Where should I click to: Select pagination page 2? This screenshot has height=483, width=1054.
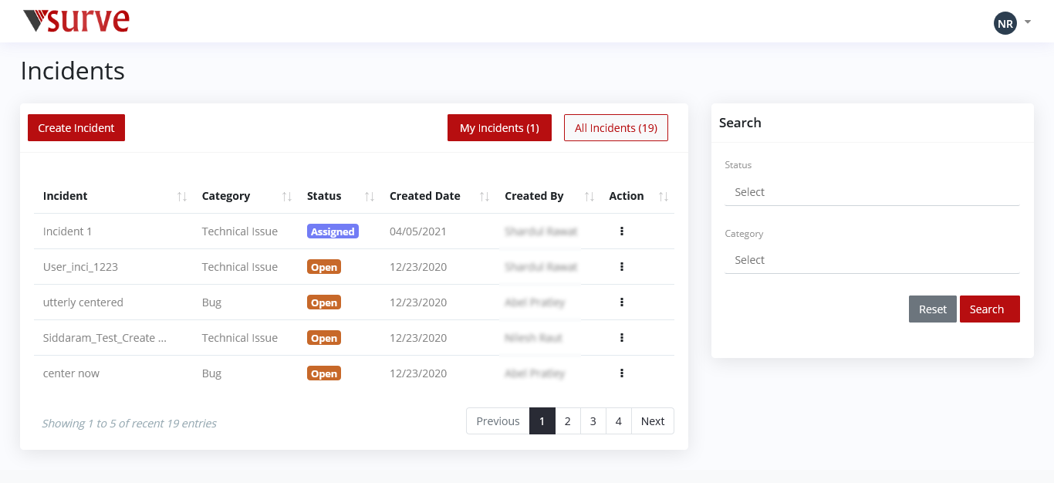[x=568, y=421]
